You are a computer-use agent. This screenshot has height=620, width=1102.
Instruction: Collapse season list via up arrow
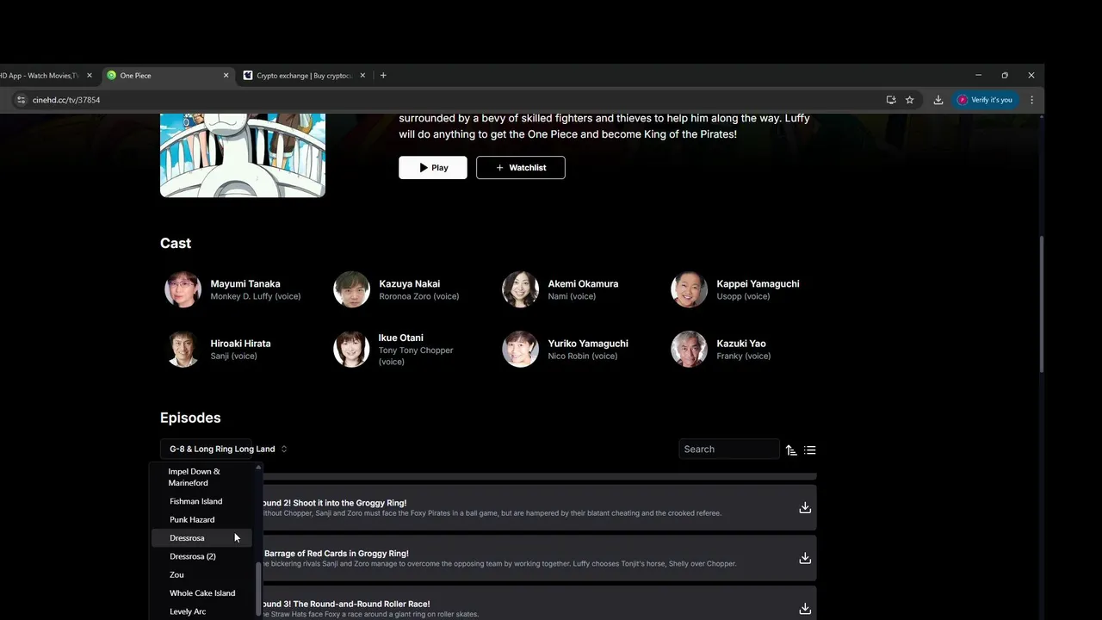click(x=257, y=467)
